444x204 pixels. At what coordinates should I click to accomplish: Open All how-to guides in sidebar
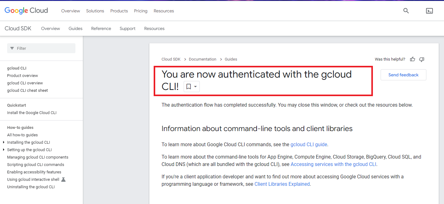22,135
